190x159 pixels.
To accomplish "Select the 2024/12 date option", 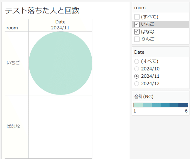I will [137, 84].
